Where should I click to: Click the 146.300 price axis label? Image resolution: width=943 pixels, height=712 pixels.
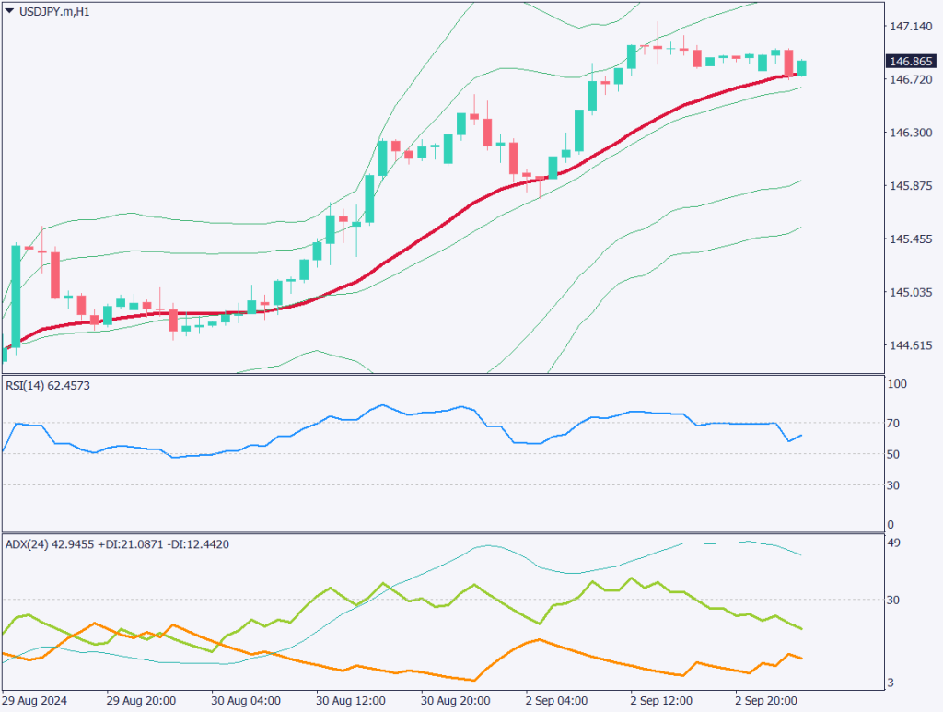click(x=910, y=134)
